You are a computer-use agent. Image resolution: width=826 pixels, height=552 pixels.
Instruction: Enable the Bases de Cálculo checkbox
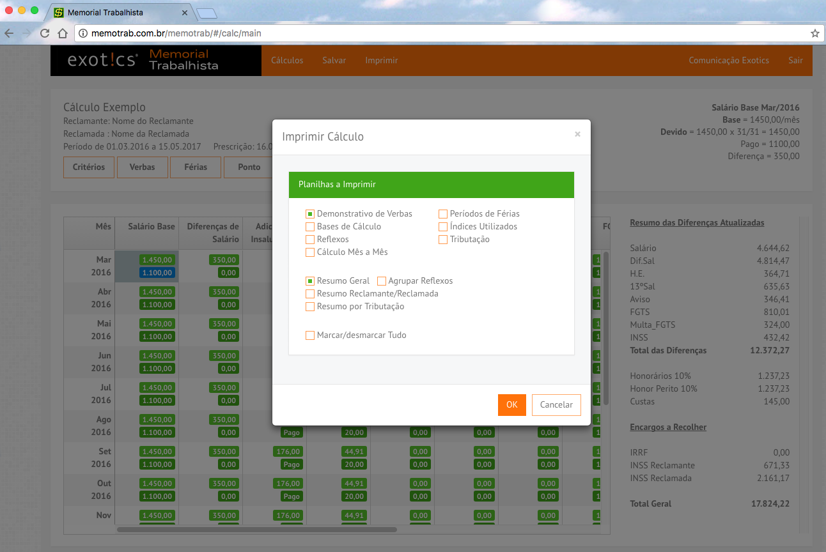(310, 227)
